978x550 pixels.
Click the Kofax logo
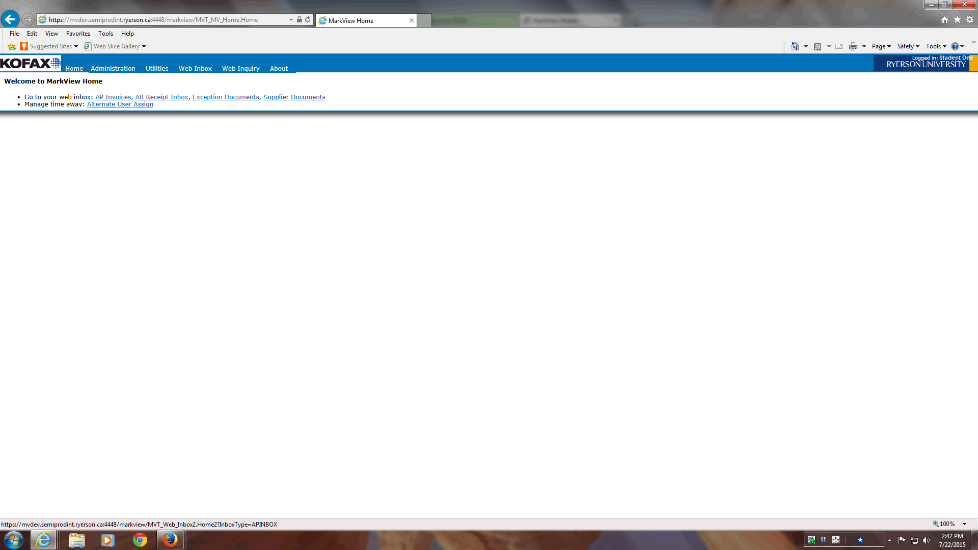click(30, 64)
